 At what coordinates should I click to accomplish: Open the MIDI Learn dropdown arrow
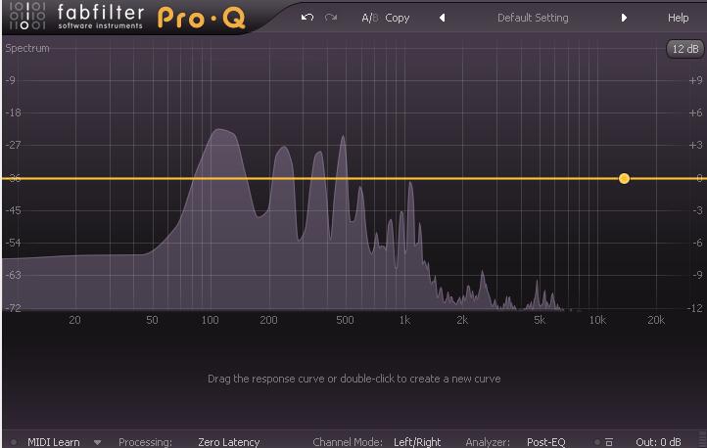(97, 442)
